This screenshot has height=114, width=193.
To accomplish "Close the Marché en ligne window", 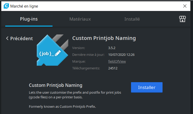I will click(x=186, y=6).
